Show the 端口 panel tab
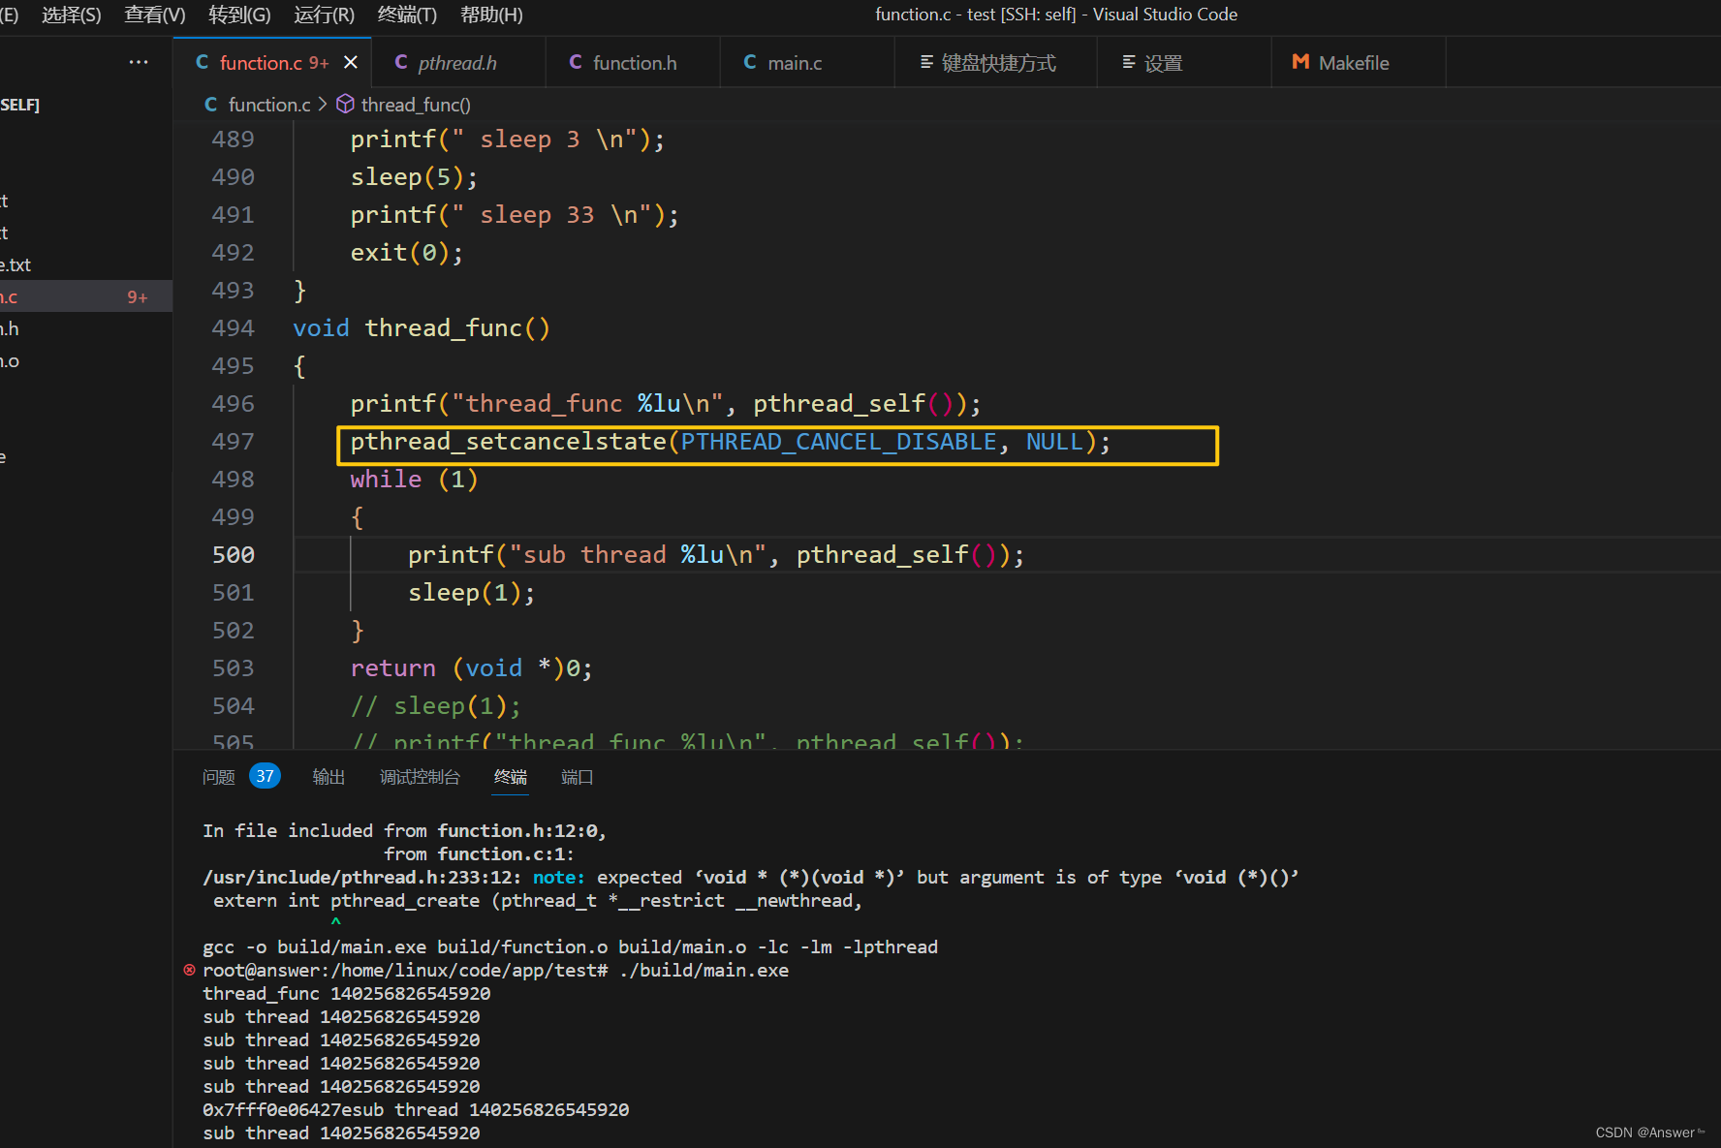 [x=578, y=777]
